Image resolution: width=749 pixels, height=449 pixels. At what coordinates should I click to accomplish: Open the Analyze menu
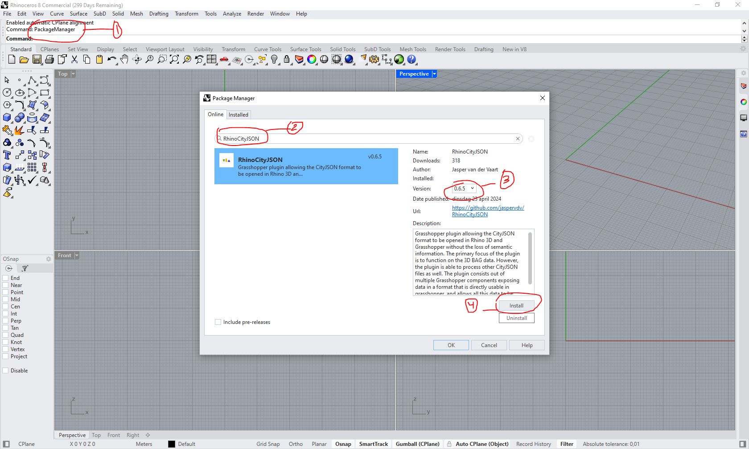tap(232, 13)
